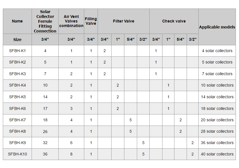Select the 18 solar collectors cell
This screenshot has height=168, width=239.
217,108
